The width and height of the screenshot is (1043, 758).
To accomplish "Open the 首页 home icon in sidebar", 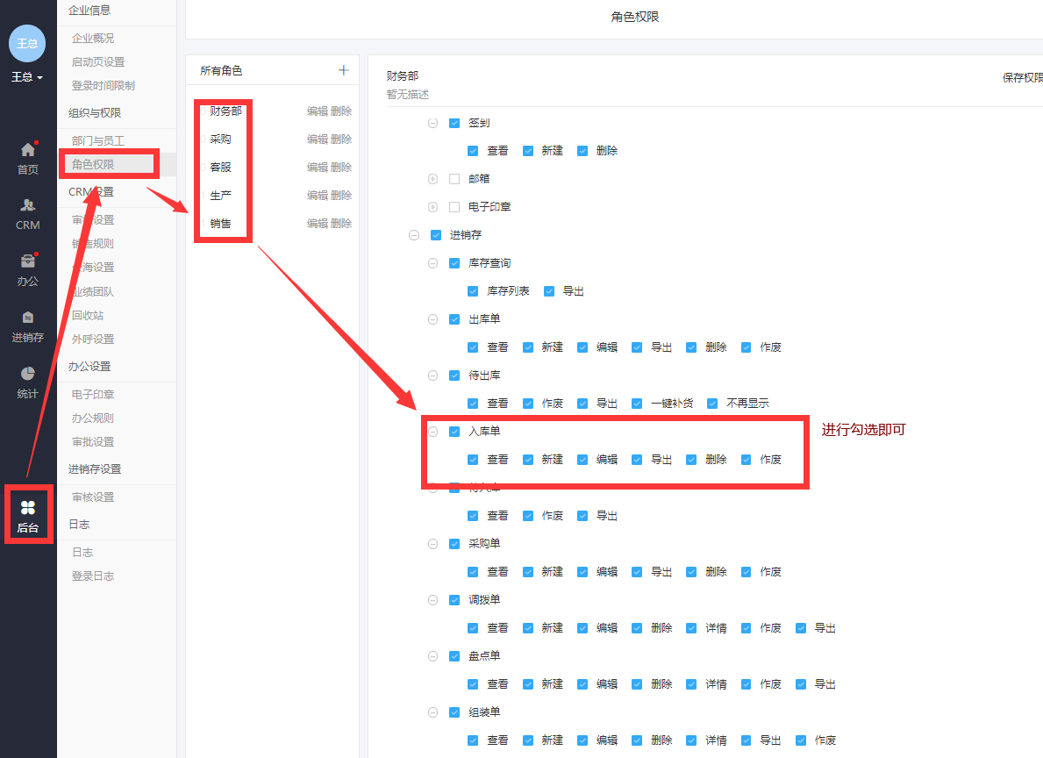I will [27, 159].
